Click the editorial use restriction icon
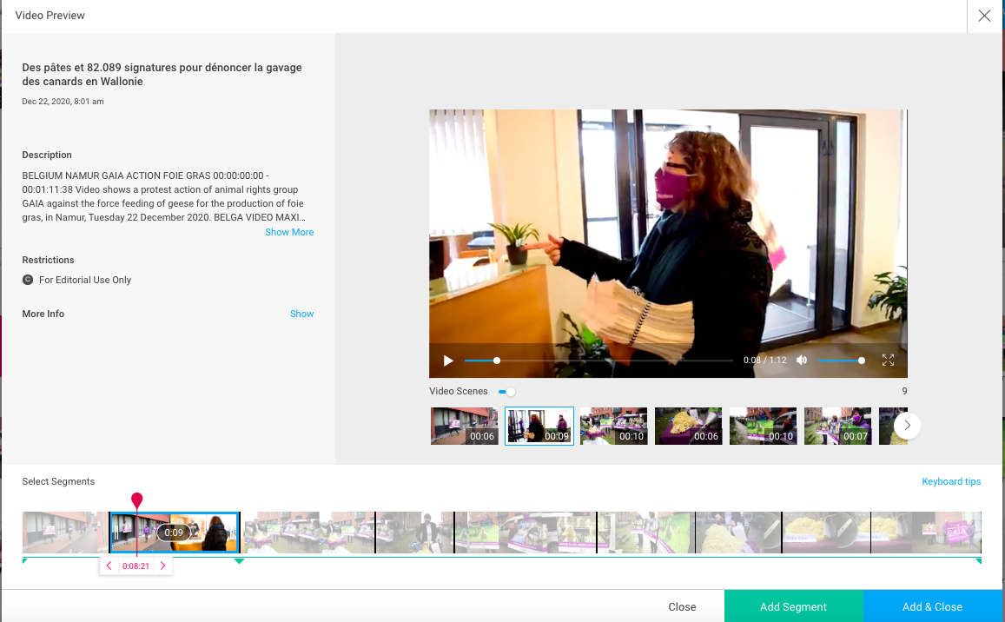 click(x=28, y=280)
